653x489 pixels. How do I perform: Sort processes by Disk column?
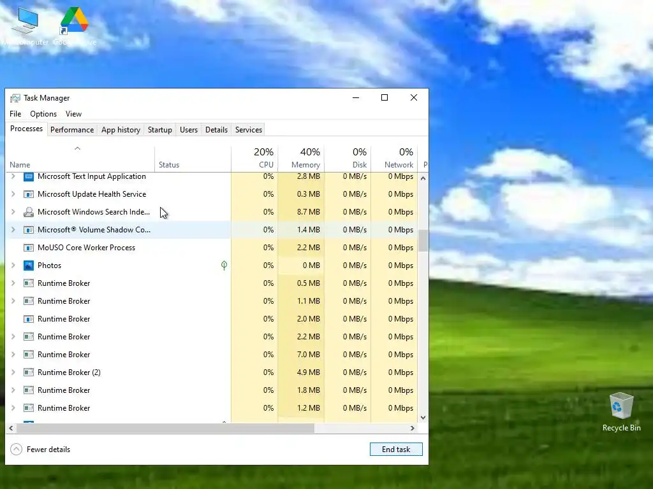pyautogui.click(x=348, y=159)
